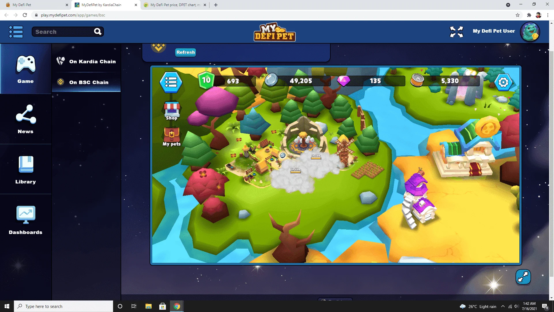Image resolution: width=554 pixels, height=312 pixels.
Task: Select On Kardia Chain game option
Action: (86, 61)
